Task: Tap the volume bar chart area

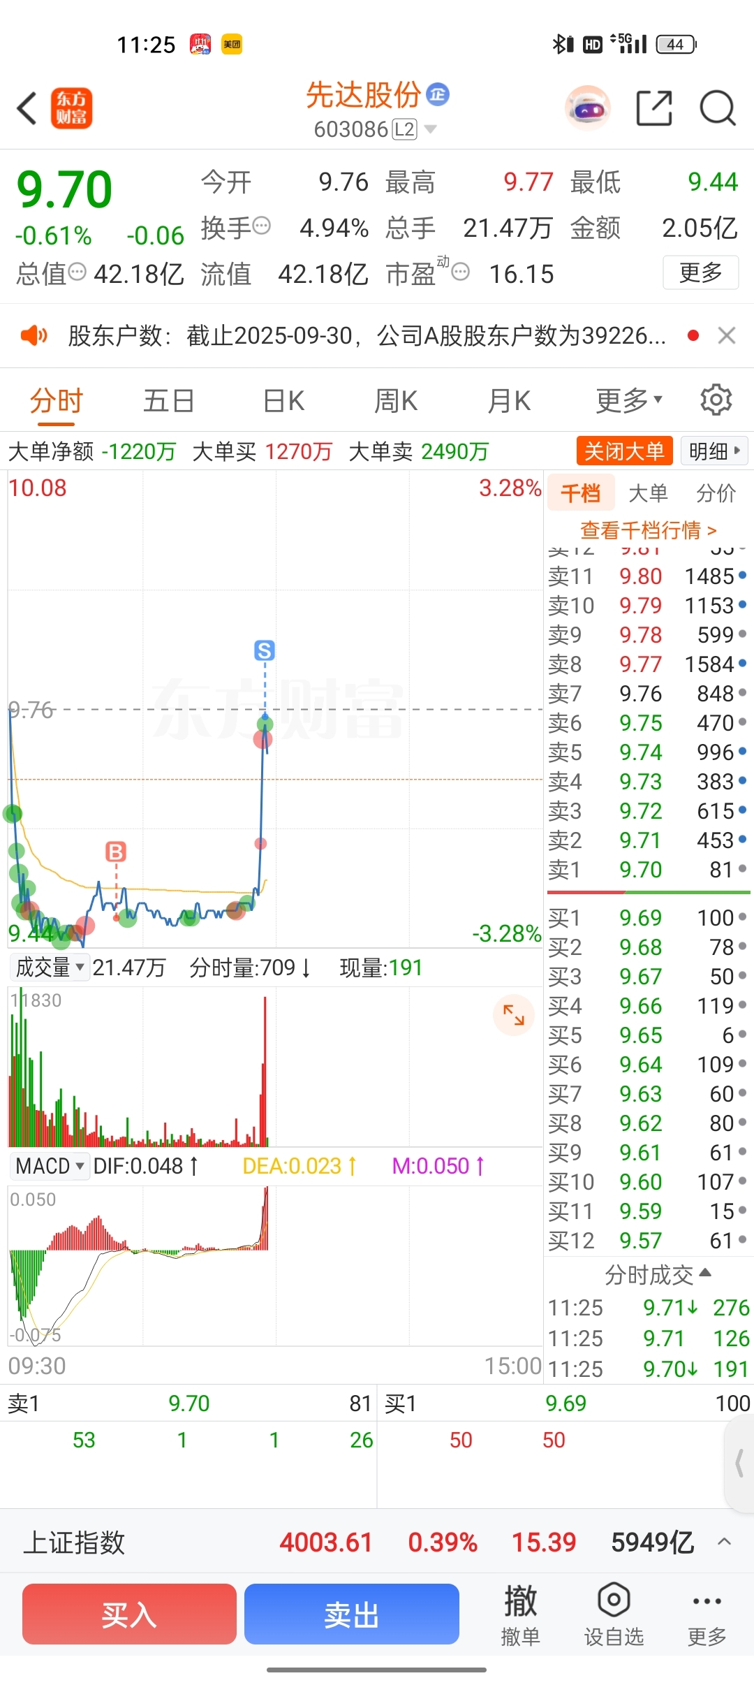Action: (275, 1066)
